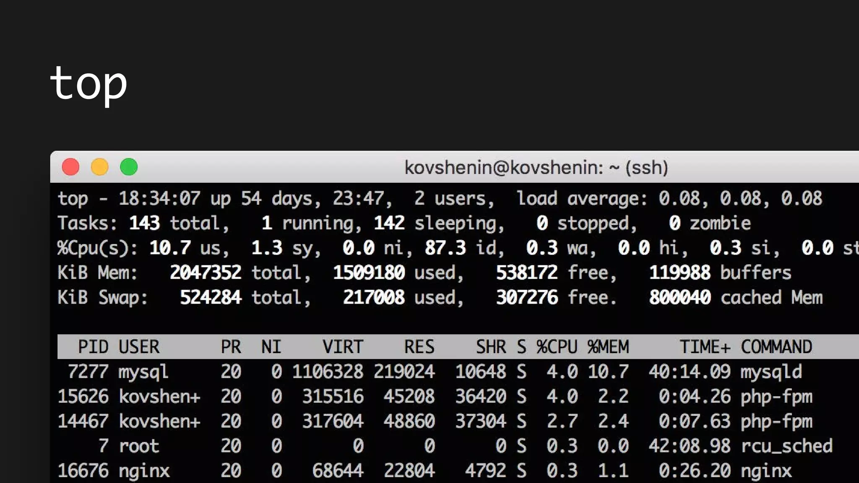859x483 pixels.
Task: Click the TIME+ column header
Action: click(705, 347)
